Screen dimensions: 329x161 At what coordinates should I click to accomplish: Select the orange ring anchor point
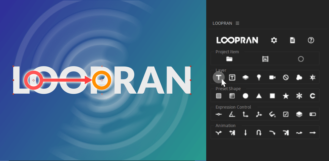(102, 80)
